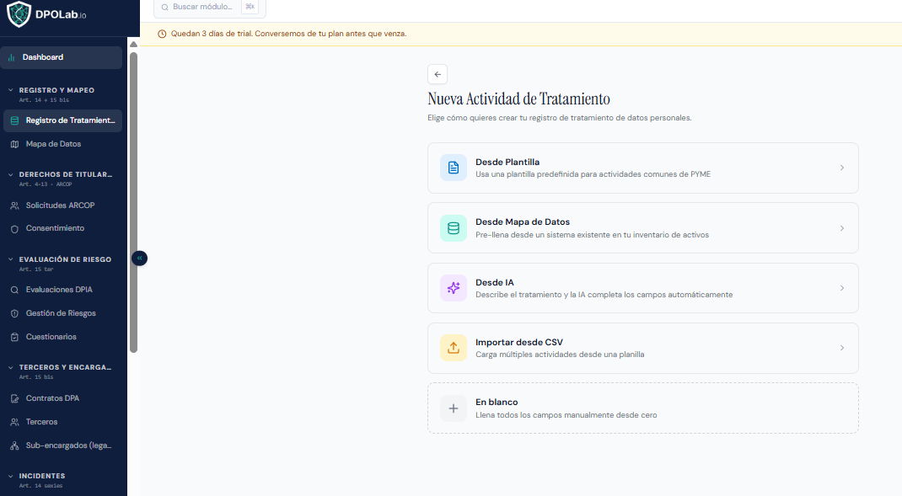Choose En blanco option

pyautogui.click(x=642, y=408)
